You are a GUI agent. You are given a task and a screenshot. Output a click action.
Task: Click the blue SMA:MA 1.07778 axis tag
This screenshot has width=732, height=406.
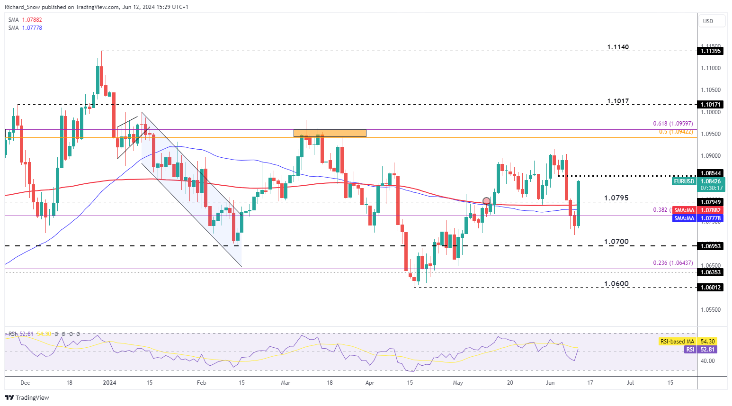(x=697, y=218)
